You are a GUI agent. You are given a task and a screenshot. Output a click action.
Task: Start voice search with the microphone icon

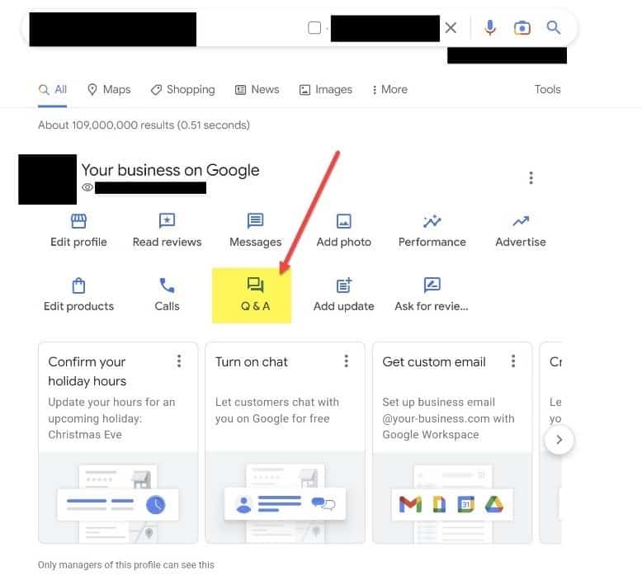point(489,28)
